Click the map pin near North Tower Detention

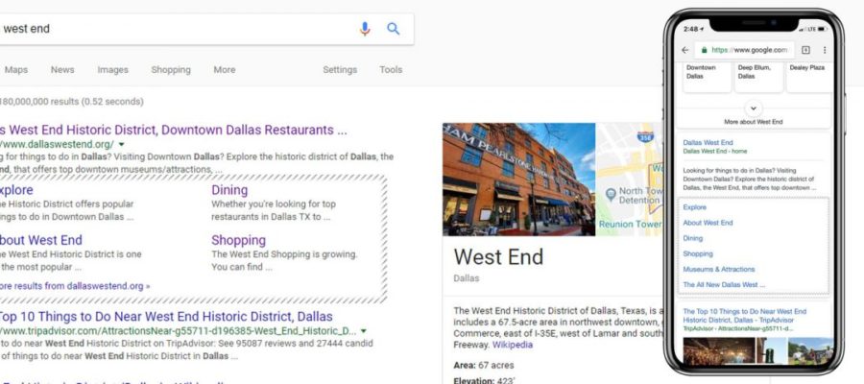pyautogui.click(x=610, y=194)
